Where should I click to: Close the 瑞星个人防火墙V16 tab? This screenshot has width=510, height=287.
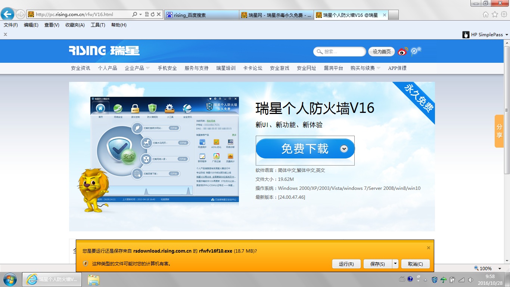click(384, 15)
